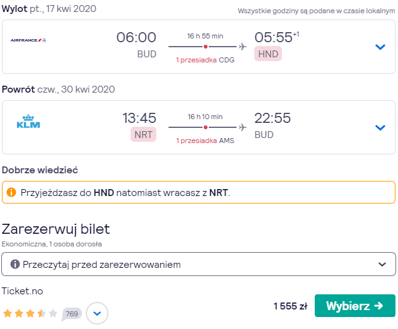Click the gray info icon before Przeczytaj
Image resolution: width=398 pixels, height=329 pixels.
(15, 264)
